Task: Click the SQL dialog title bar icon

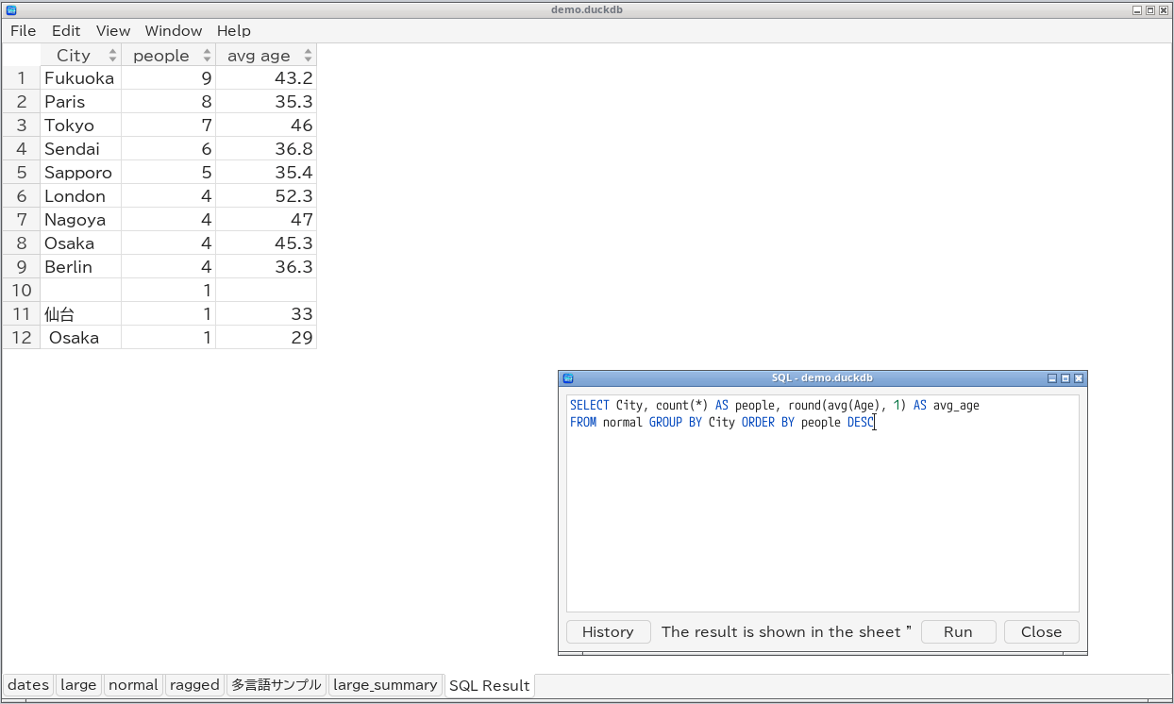Action: 568,378
